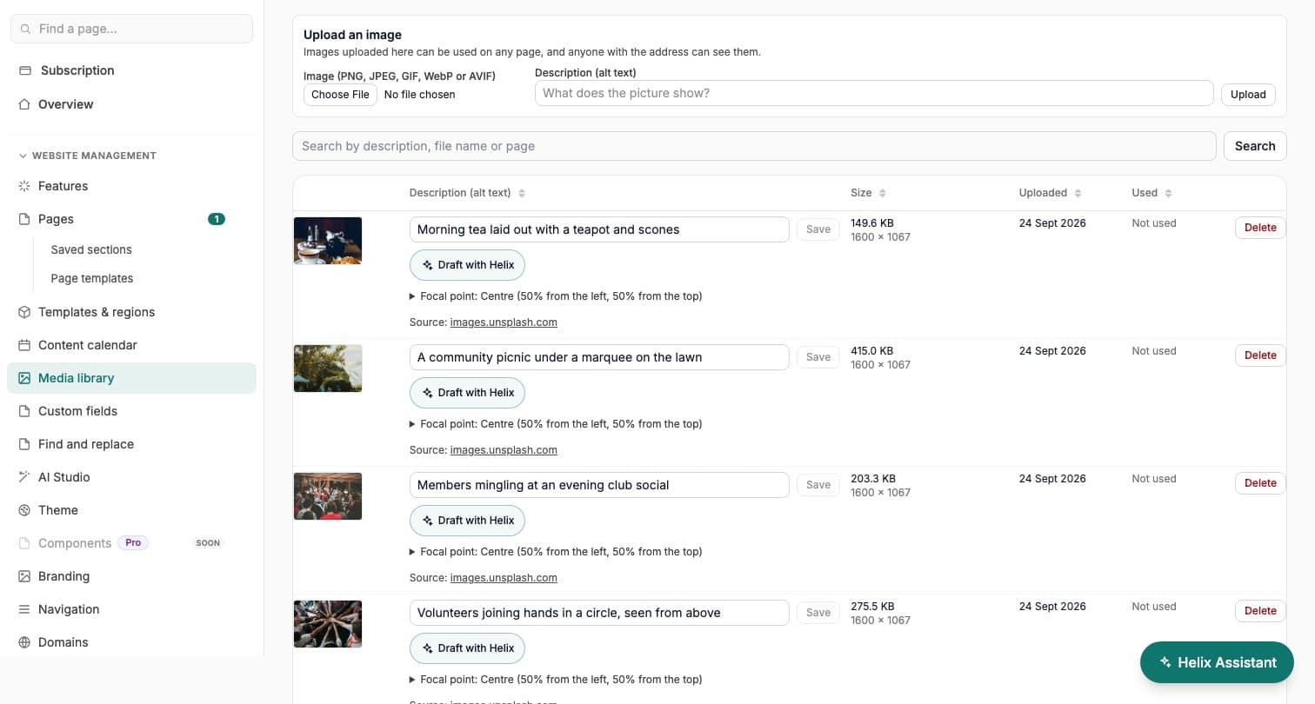The width and height of the screenshot is (1315, 704).
Task: Open the Morning tea thumbnail
Action: click(328, 241)
